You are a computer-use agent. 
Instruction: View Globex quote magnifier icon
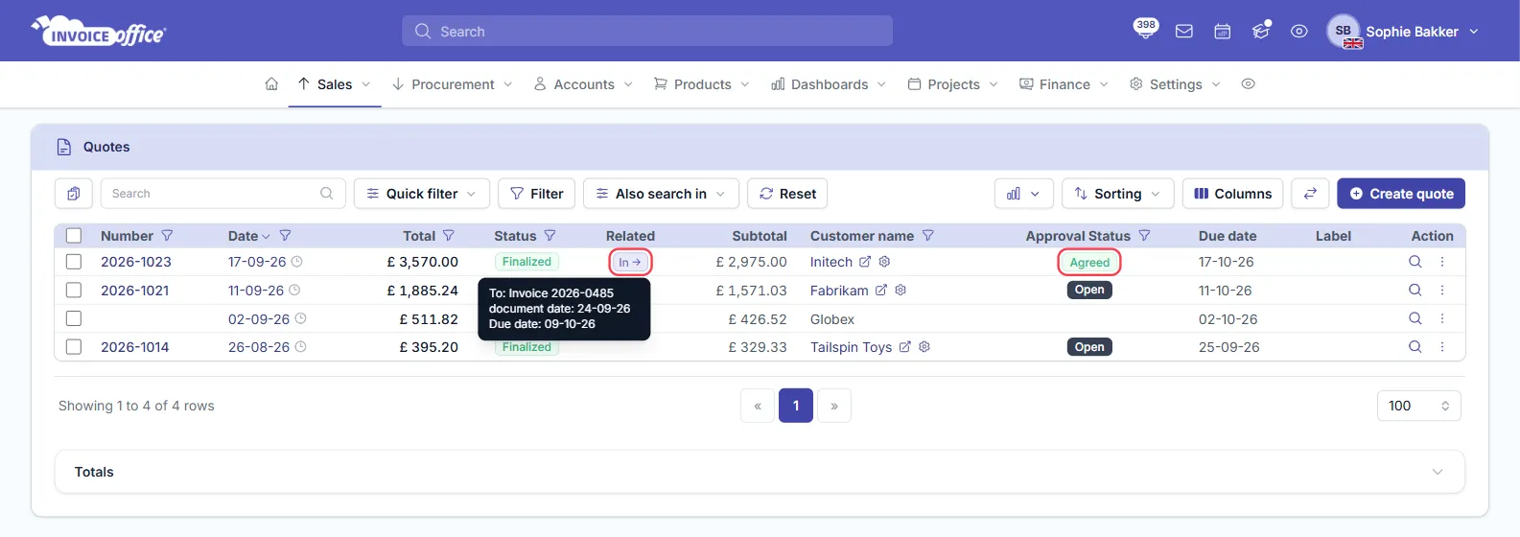click(1415, 318)
